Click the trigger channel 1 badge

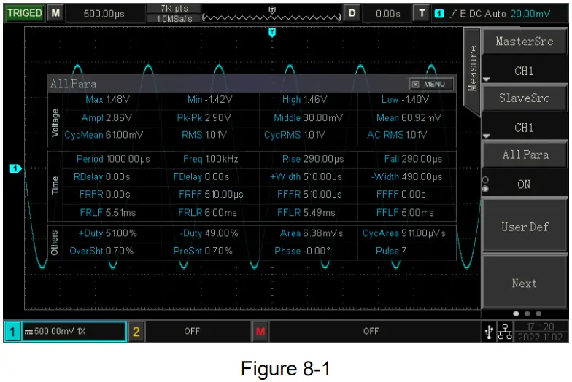pos(439,13)
